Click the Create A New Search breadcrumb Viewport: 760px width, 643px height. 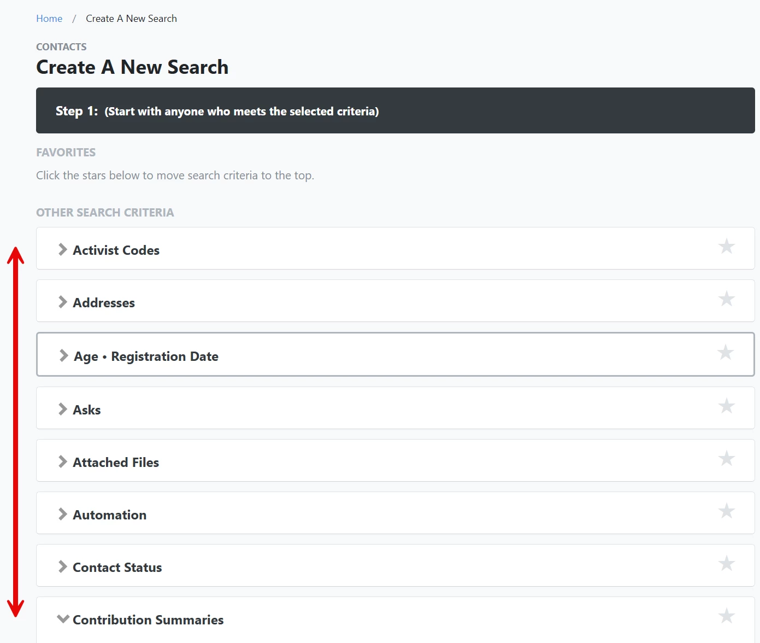click(131, 19)
